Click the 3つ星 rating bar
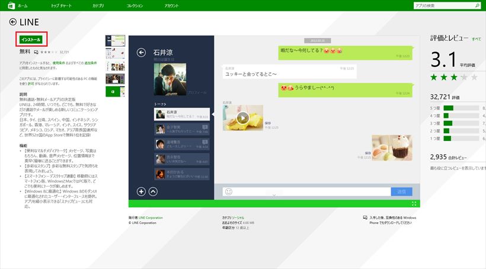The width and height of the screenshot is (486, 269). [x=461, y=123]
